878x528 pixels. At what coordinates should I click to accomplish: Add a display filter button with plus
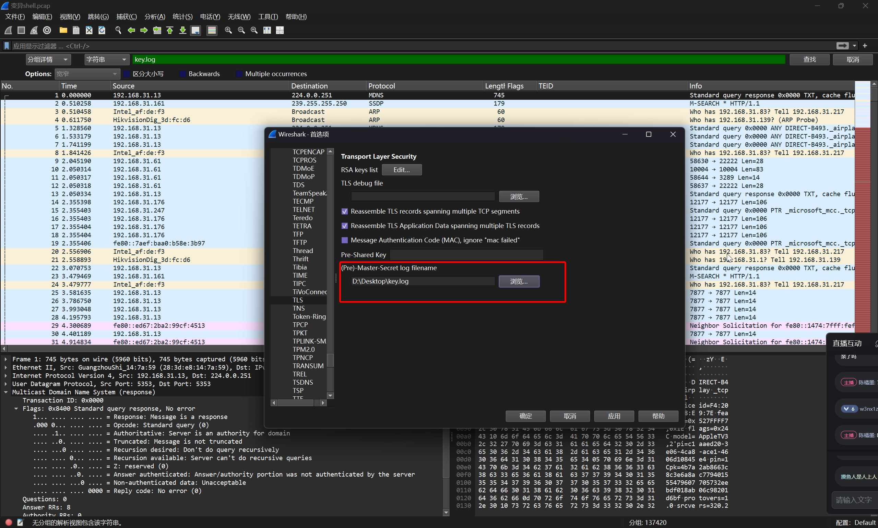[865, 46]
